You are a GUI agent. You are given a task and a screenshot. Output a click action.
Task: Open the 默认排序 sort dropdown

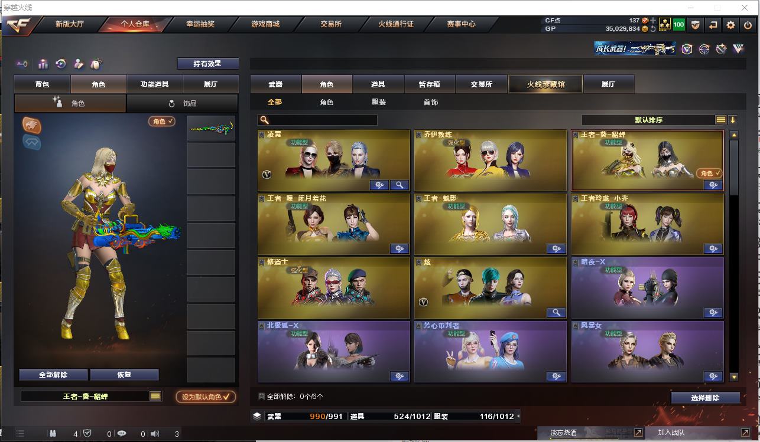tap(648, 120)
